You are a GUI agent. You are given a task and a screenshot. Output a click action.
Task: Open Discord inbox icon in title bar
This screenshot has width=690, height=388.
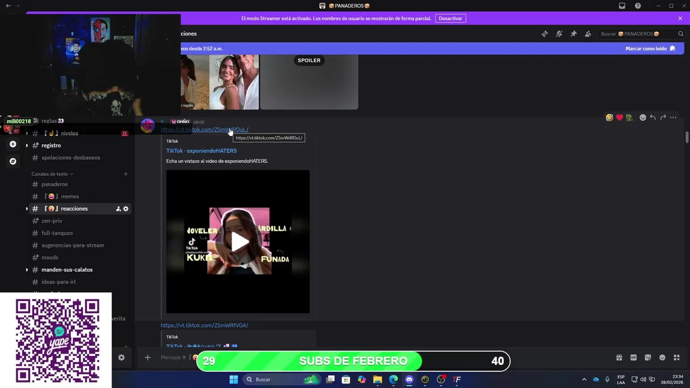tap(622, 6)
